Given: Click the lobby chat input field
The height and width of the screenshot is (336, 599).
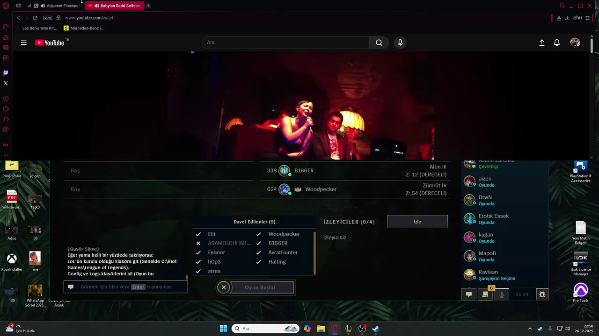Looking at the screenshot, I should [x=126, y=287].
